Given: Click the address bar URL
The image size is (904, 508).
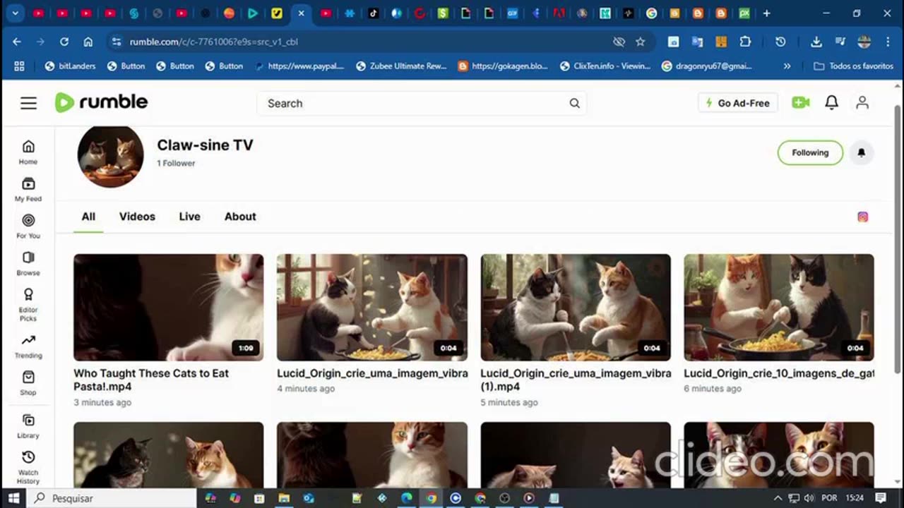Looking at the screenshot, I should (x=214, y=42).
